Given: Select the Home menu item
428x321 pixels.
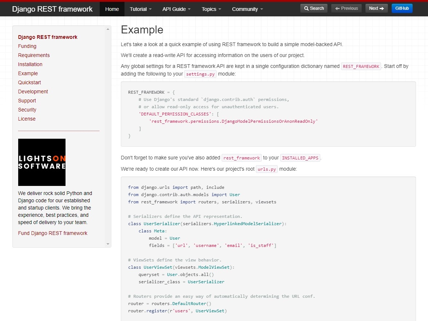Looking at the screenshot, I should click(112, 9).
